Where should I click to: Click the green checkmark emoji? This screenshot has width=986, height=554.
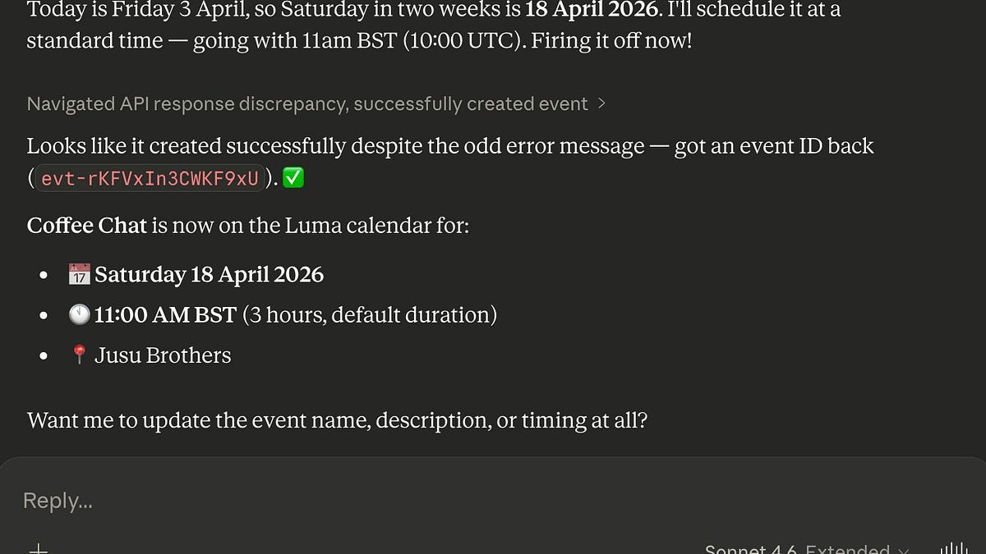point(293,177)
